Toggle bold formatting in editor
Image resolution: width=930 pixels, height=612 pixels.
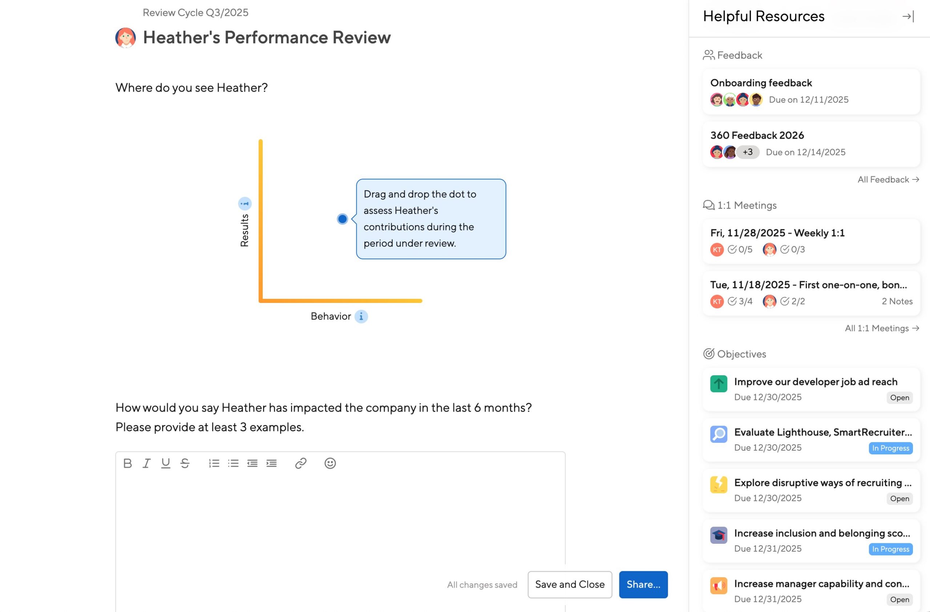pos(127,463)
